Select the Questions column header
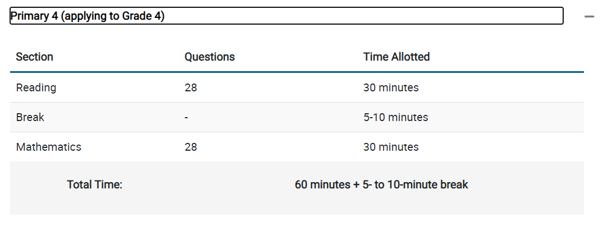The height and width of the screenshot is (232, 603). (210, 57)
